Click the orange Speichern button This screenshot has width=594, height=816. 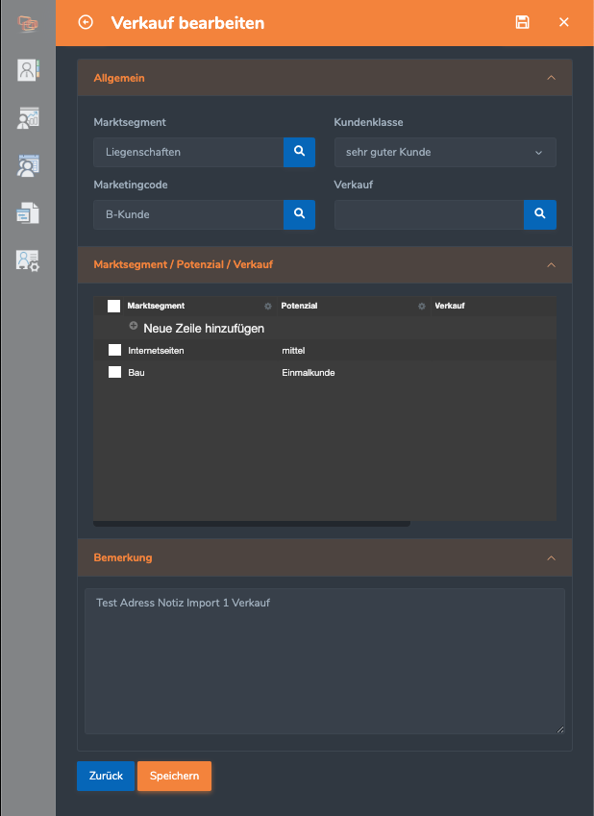coord(174,777)
